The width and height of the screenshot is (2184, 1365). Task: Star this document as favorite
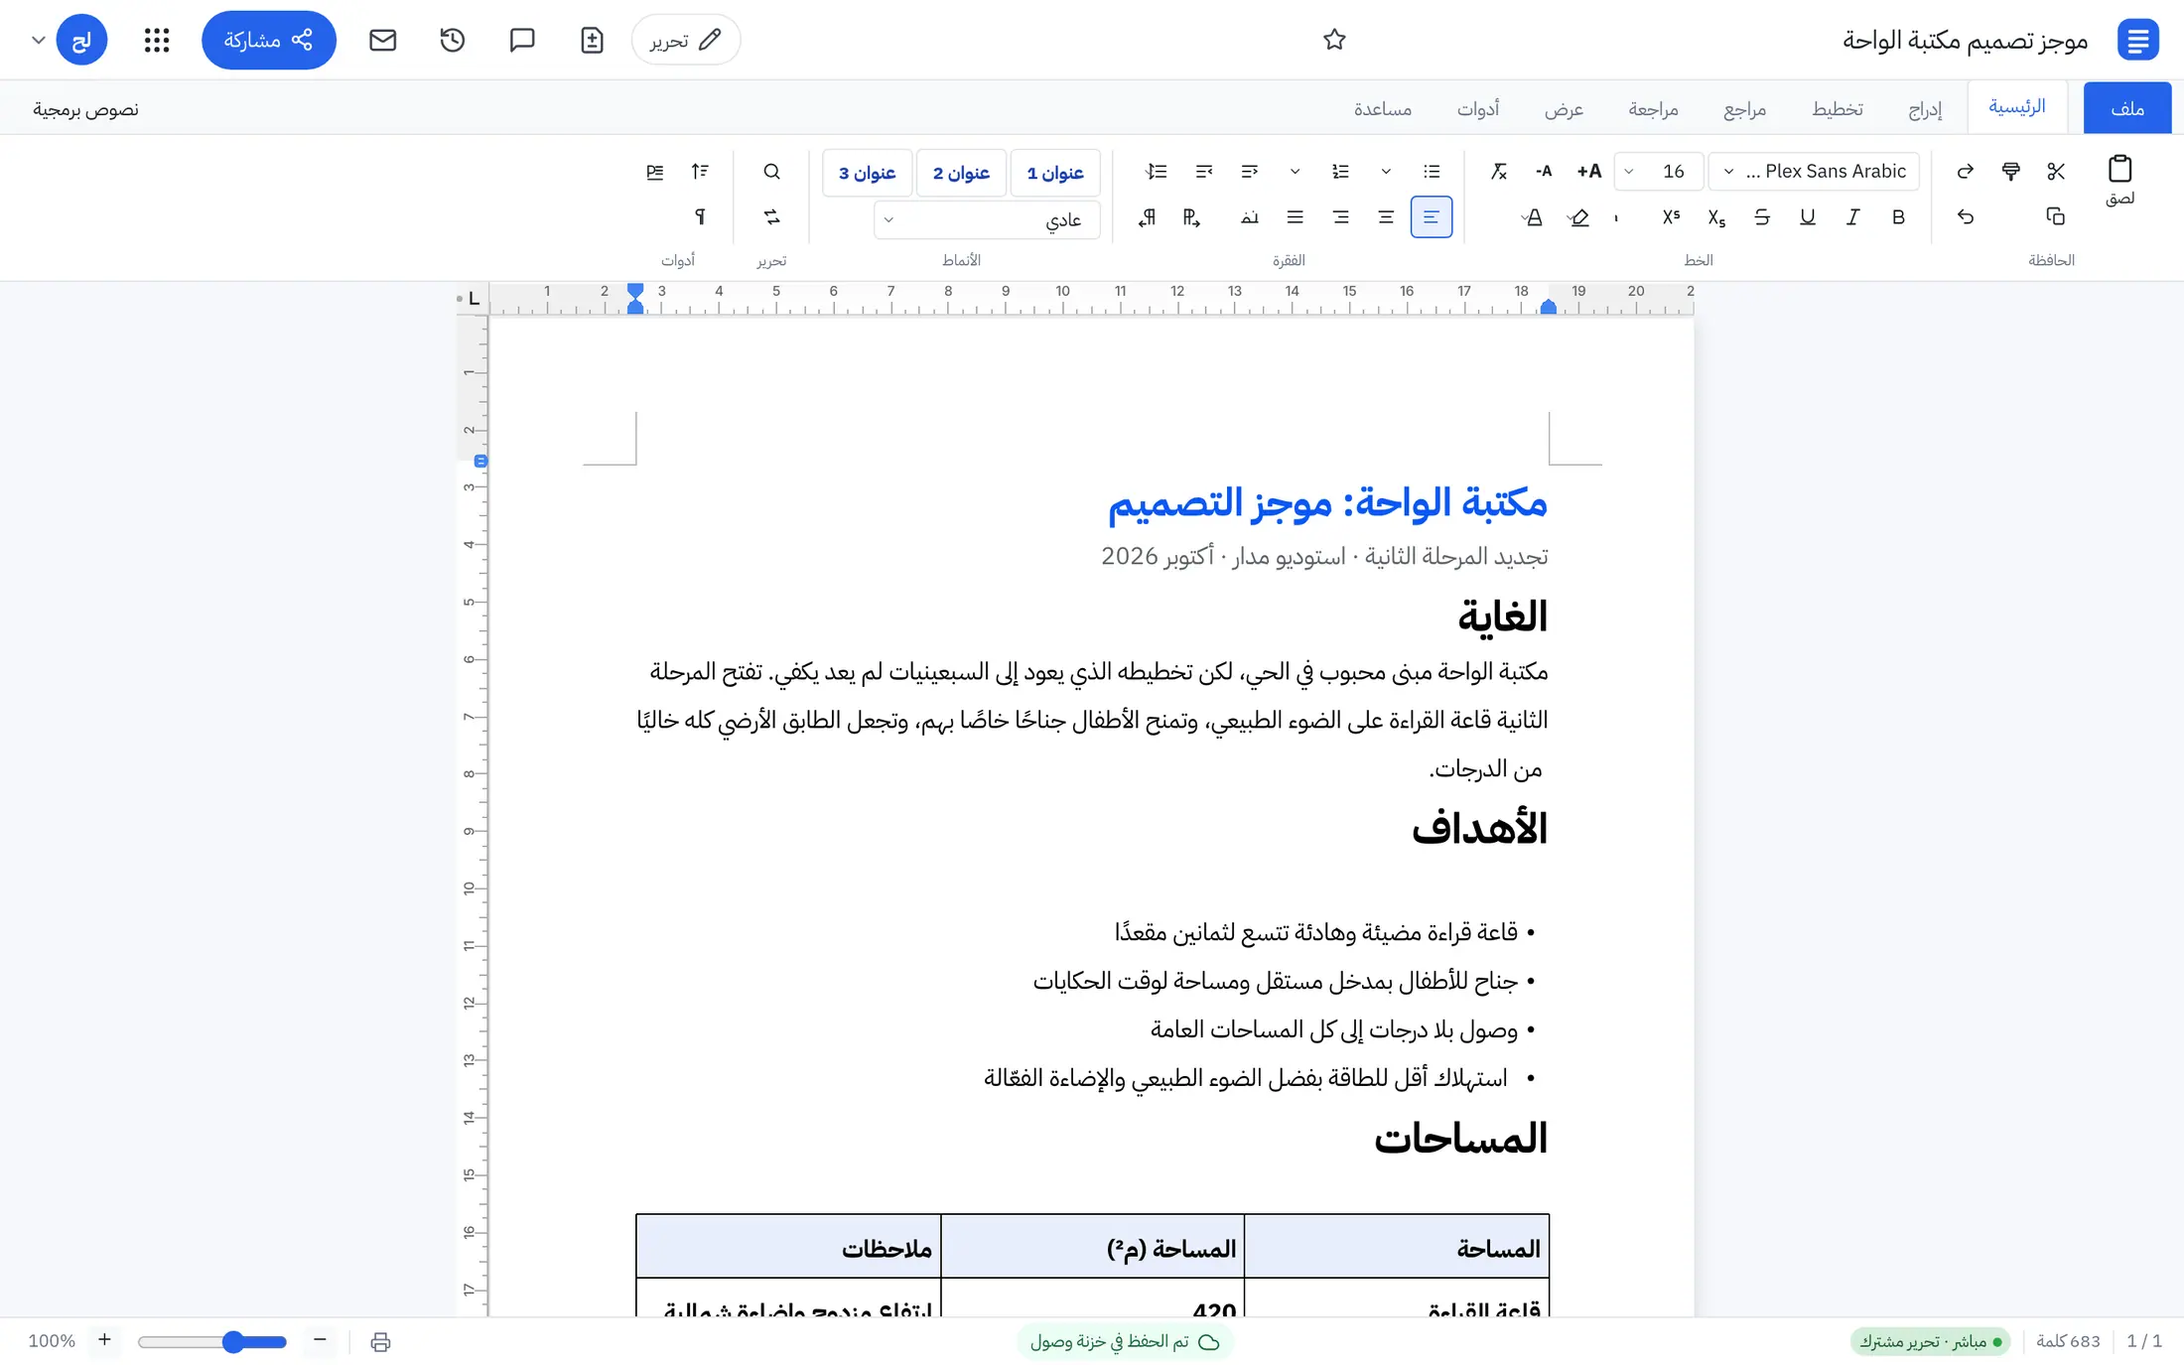1334,40
